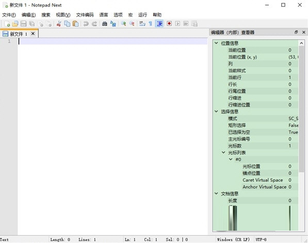
Task: Select the Anchor Virtual Space row
Action: click(256, 187)
